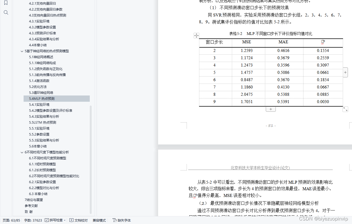Click the page count 页面: 63/85

11,220
